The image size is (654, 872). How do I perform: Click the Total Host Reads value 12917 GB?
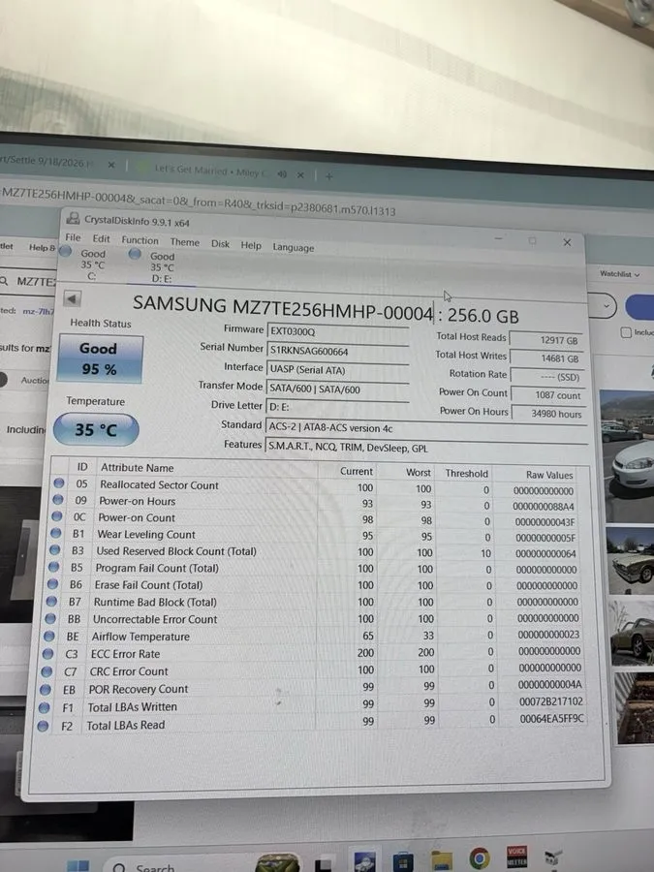point(546,340)
